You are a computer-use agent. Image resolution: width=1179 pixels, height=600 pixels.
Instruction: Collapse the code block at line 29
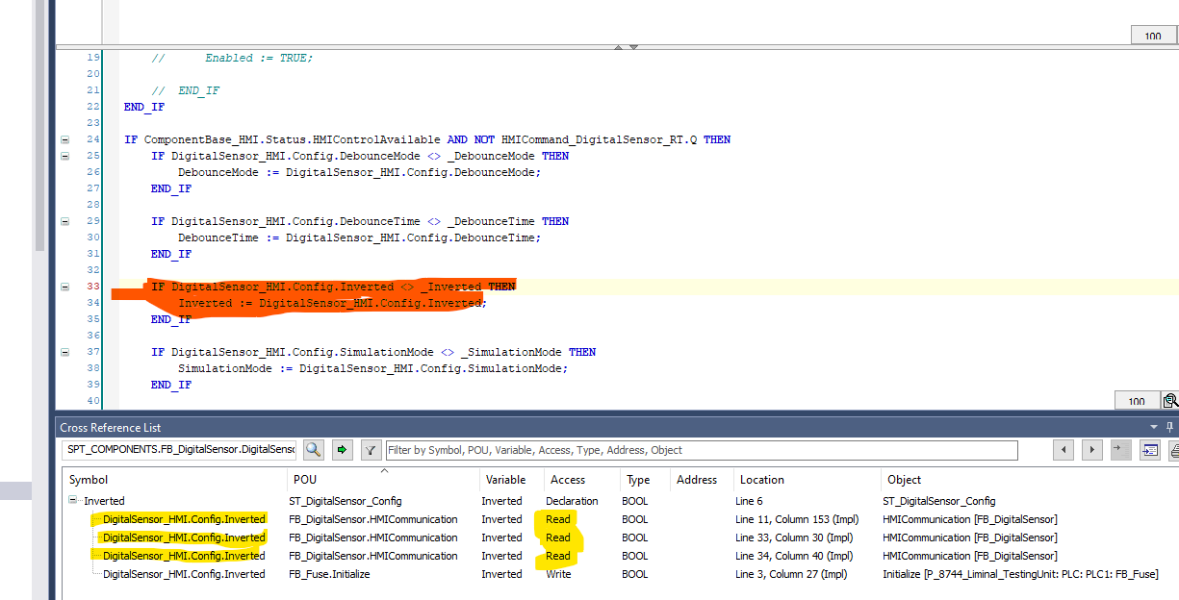(x=64, y=220)
